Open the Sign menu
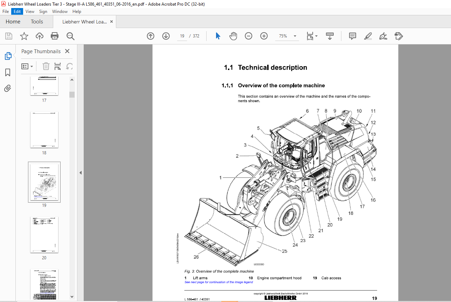Screen dimensions: 451x302 43,12
